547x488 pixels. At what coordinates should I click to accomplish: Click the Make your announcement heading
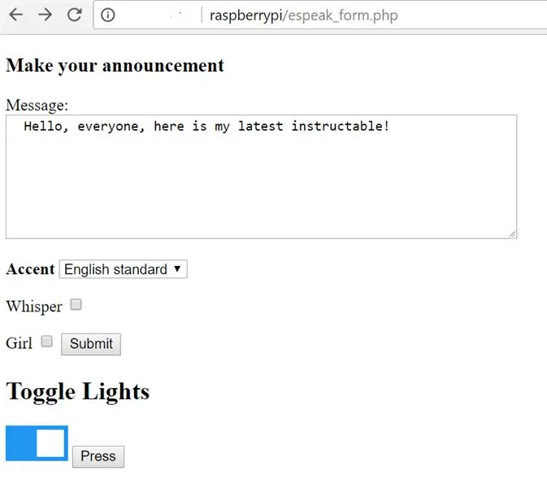[115, 66]
